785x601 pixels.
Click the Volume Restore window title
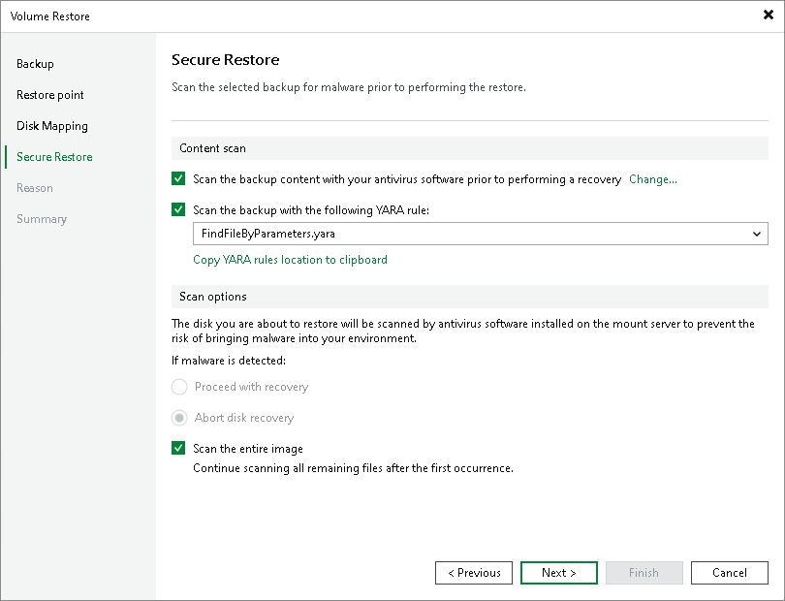pyautogui.click(x=50, y=16)
